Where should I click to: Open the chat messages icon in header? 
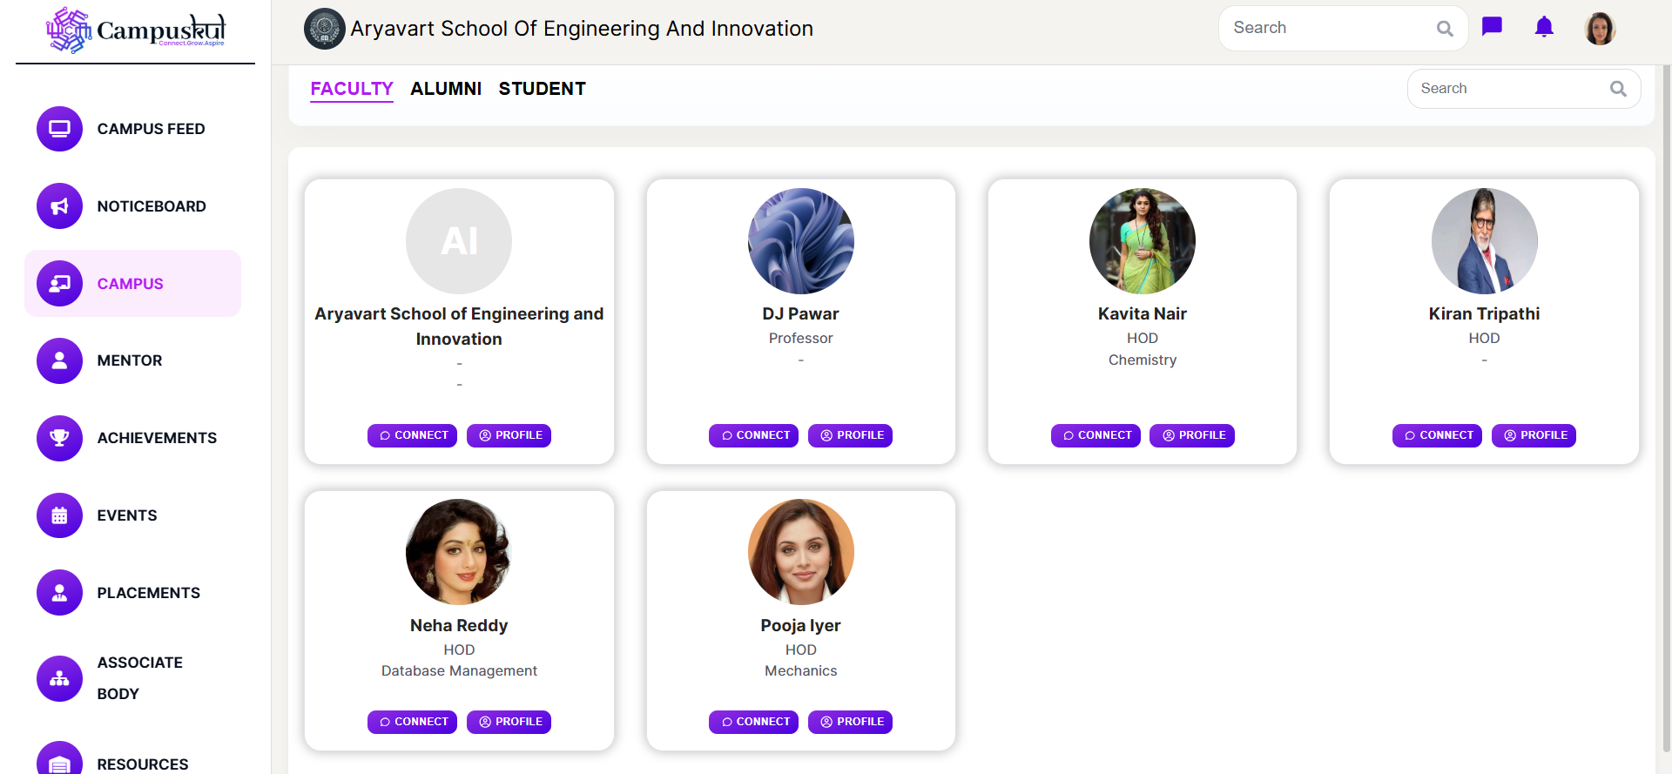1492,27
